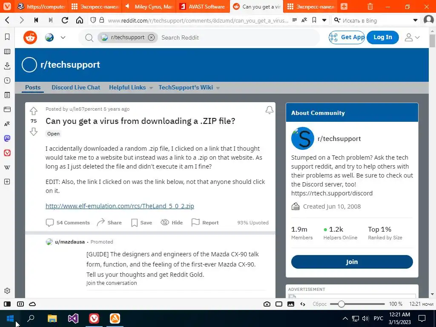
Task: Click the Log In button
Action: pyautogui.click(x=383, y=37)
